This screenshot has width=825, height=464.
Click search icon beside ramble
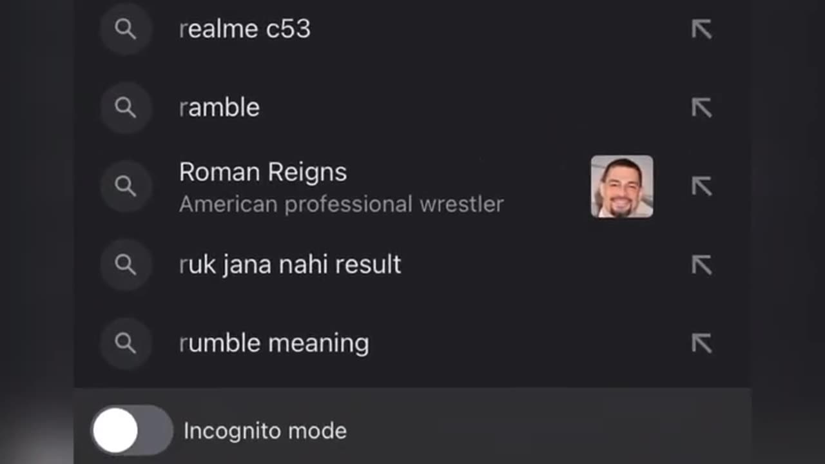(126, 108)
